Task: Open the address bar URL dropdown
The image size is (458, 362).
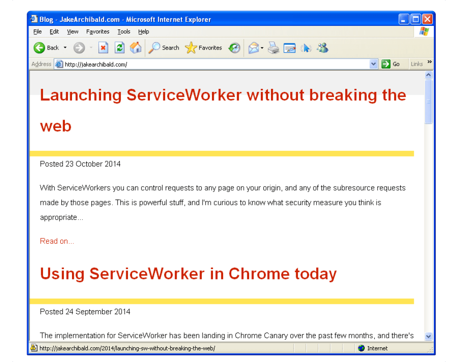Action: pos(374,64)
